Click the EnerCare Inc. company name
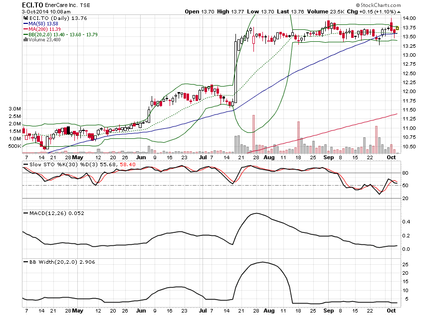Viewport: 424px width, 315px height. pyautogui.click(x=61, y=5)
